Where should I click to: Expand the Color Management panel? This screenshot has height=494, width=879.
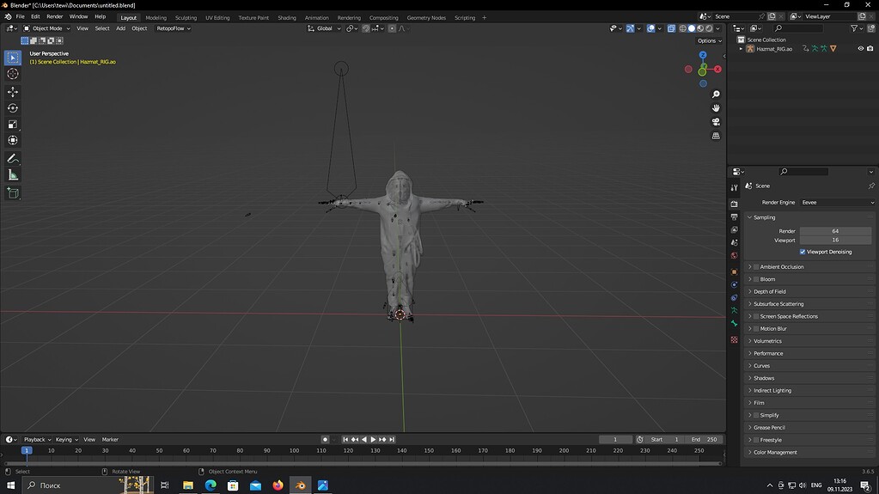[775, 453]
